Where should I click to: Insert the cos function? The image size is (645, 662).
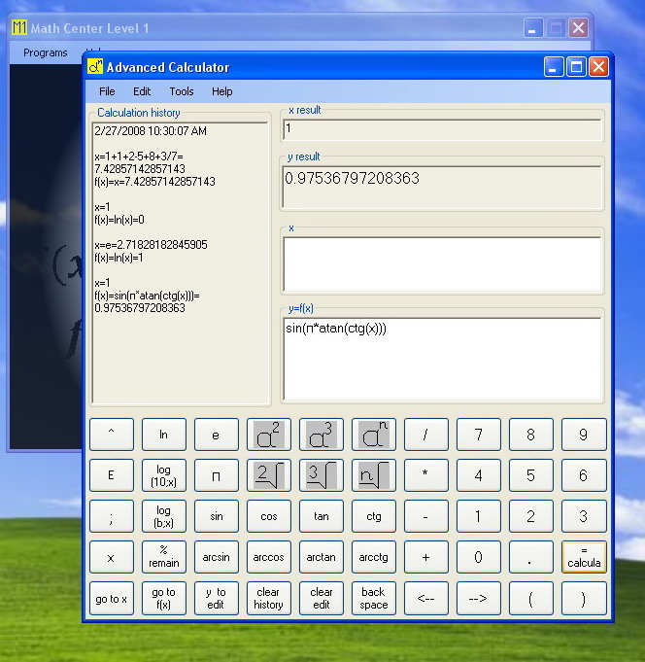click(x=269, y=516)
